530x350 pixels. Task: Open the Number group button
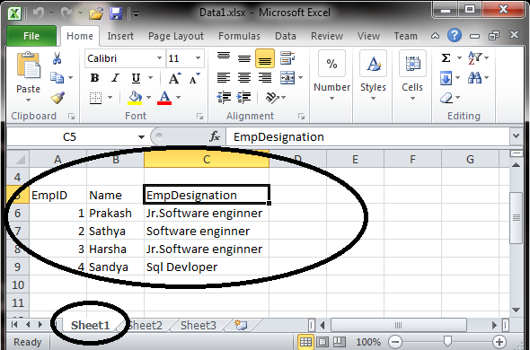[x=331, y=76]
